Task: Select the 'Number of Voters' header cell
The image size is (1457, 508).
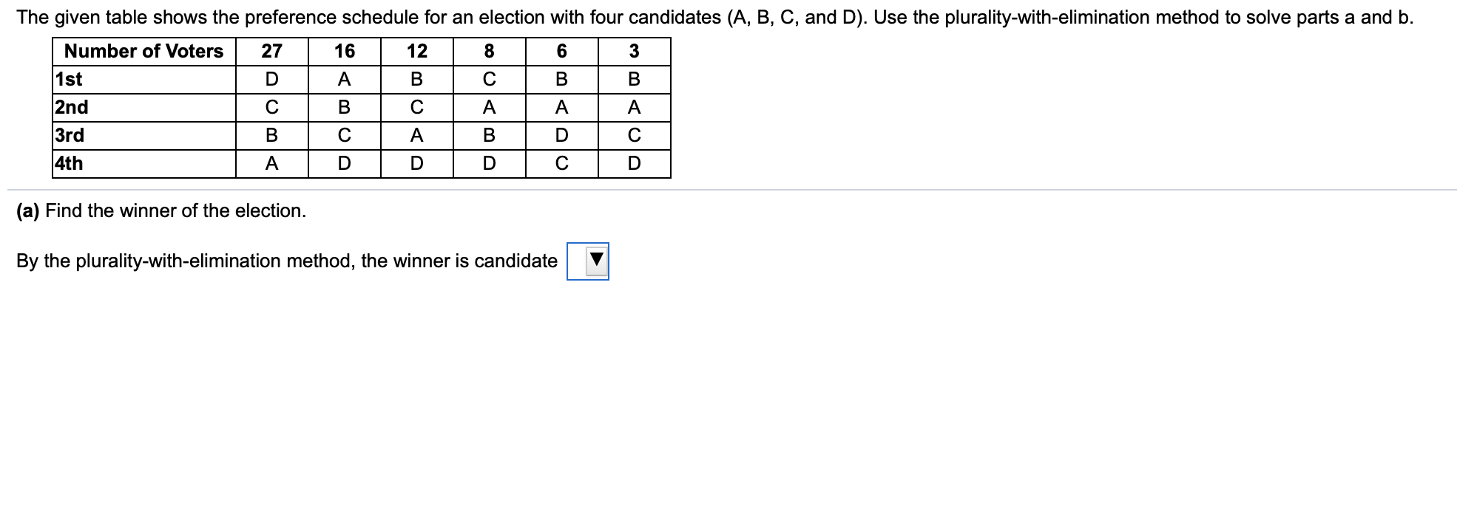Action: pyautogui.click(x=144, y=52)
